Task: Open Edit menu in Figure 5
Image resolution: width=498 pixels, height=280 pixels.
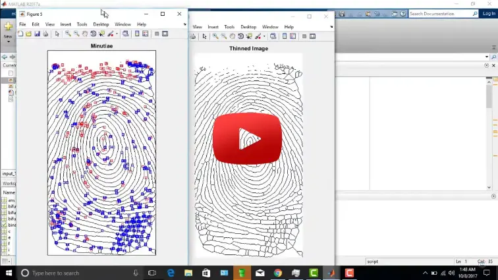Action: 36,24
